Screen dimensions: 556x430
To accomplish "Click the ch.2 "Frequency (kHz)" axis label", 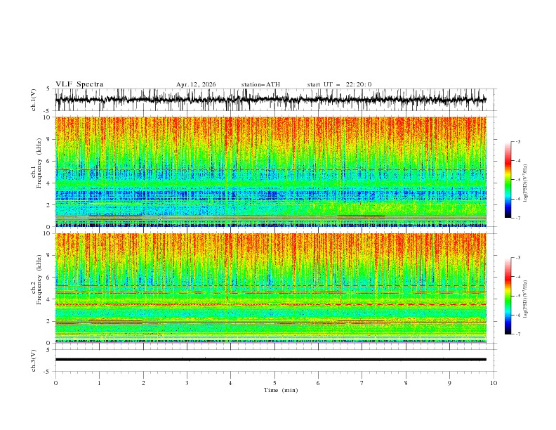I will [39, 279].
